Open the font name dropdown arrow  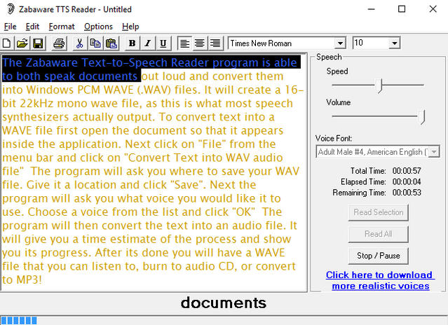click(340, 43)
